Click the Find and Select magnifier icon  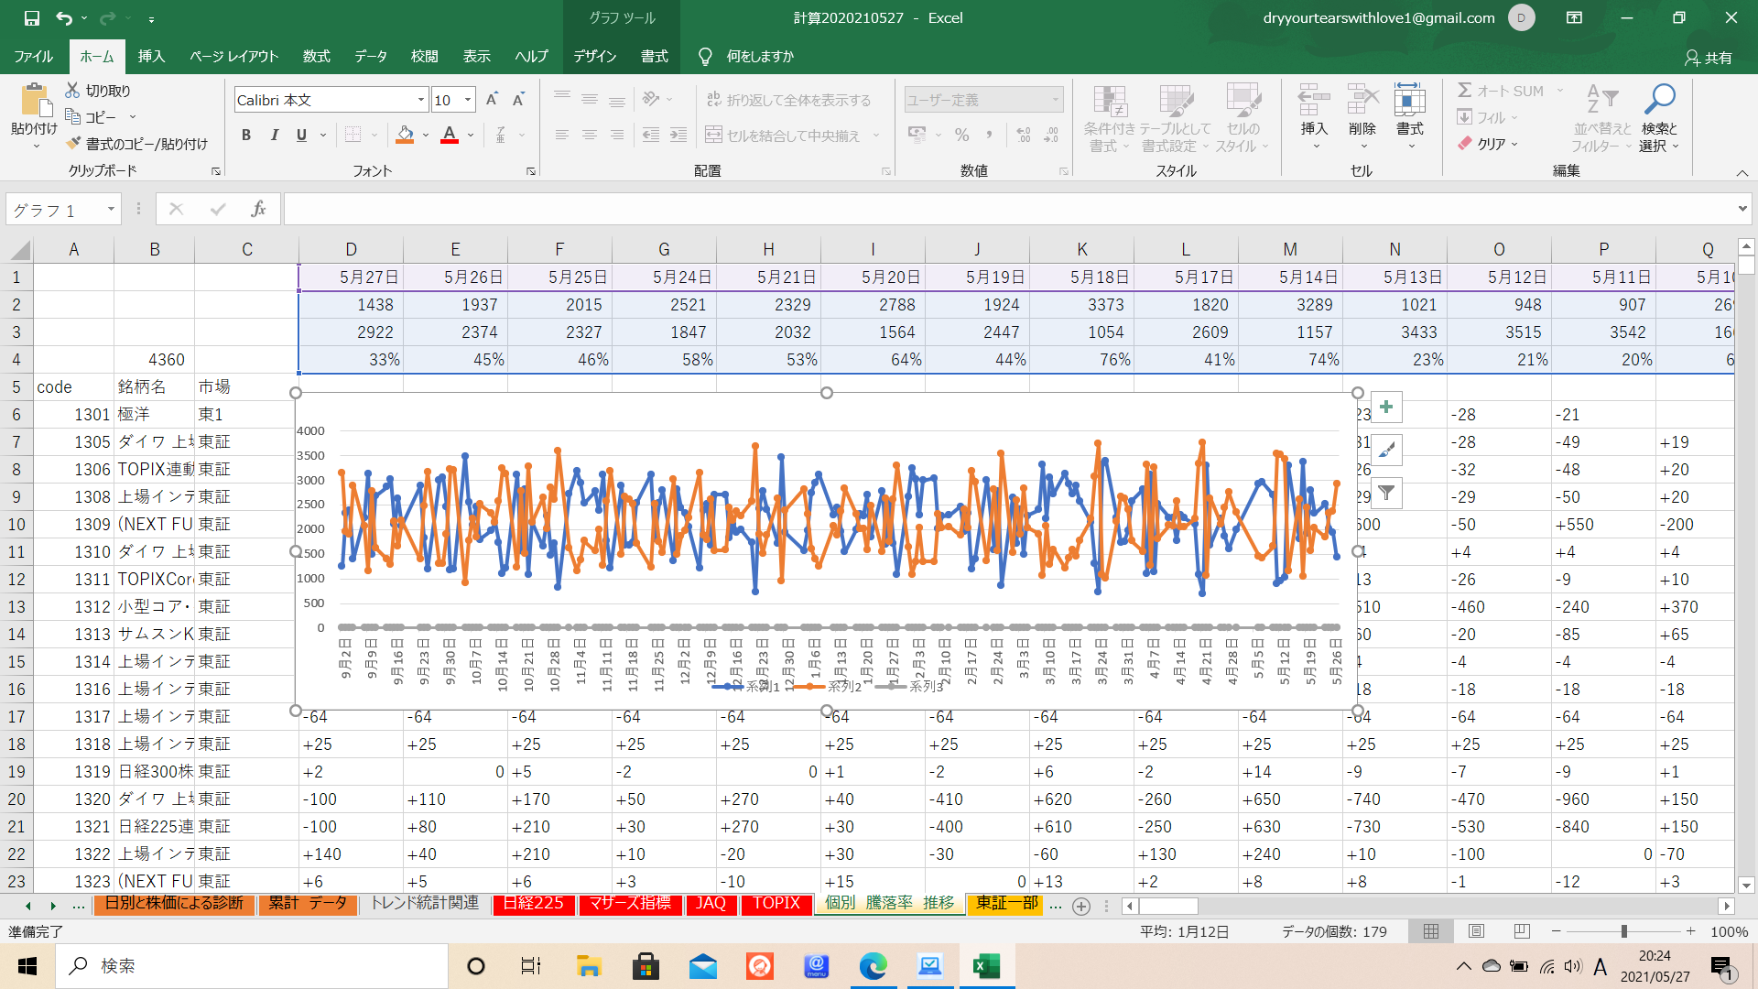click(1658, 99)
